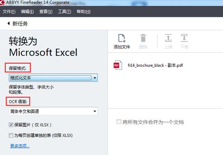Open the 工具(T) menu
Screen dimensions: 223x155
click(65, 11)
